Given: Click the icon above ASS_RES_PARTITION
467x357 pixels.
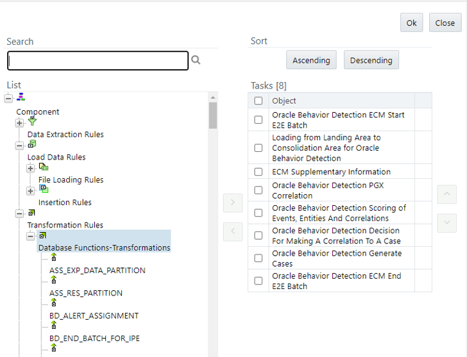Looking at the screenshot, I should [x=54, y=279].
